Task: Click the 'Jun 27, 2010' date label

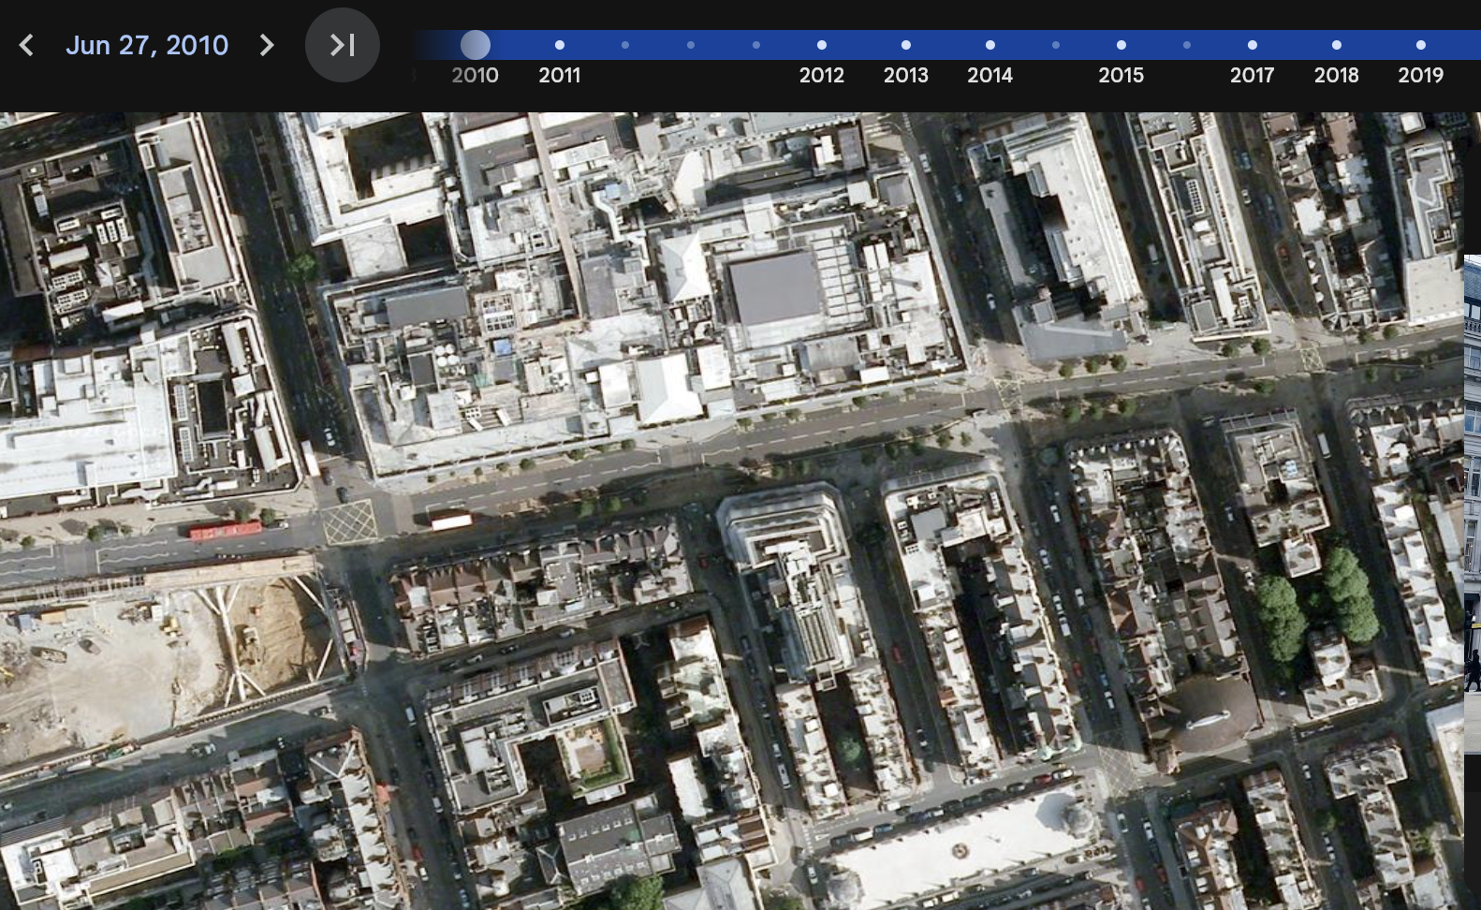Action: (147, 45)
